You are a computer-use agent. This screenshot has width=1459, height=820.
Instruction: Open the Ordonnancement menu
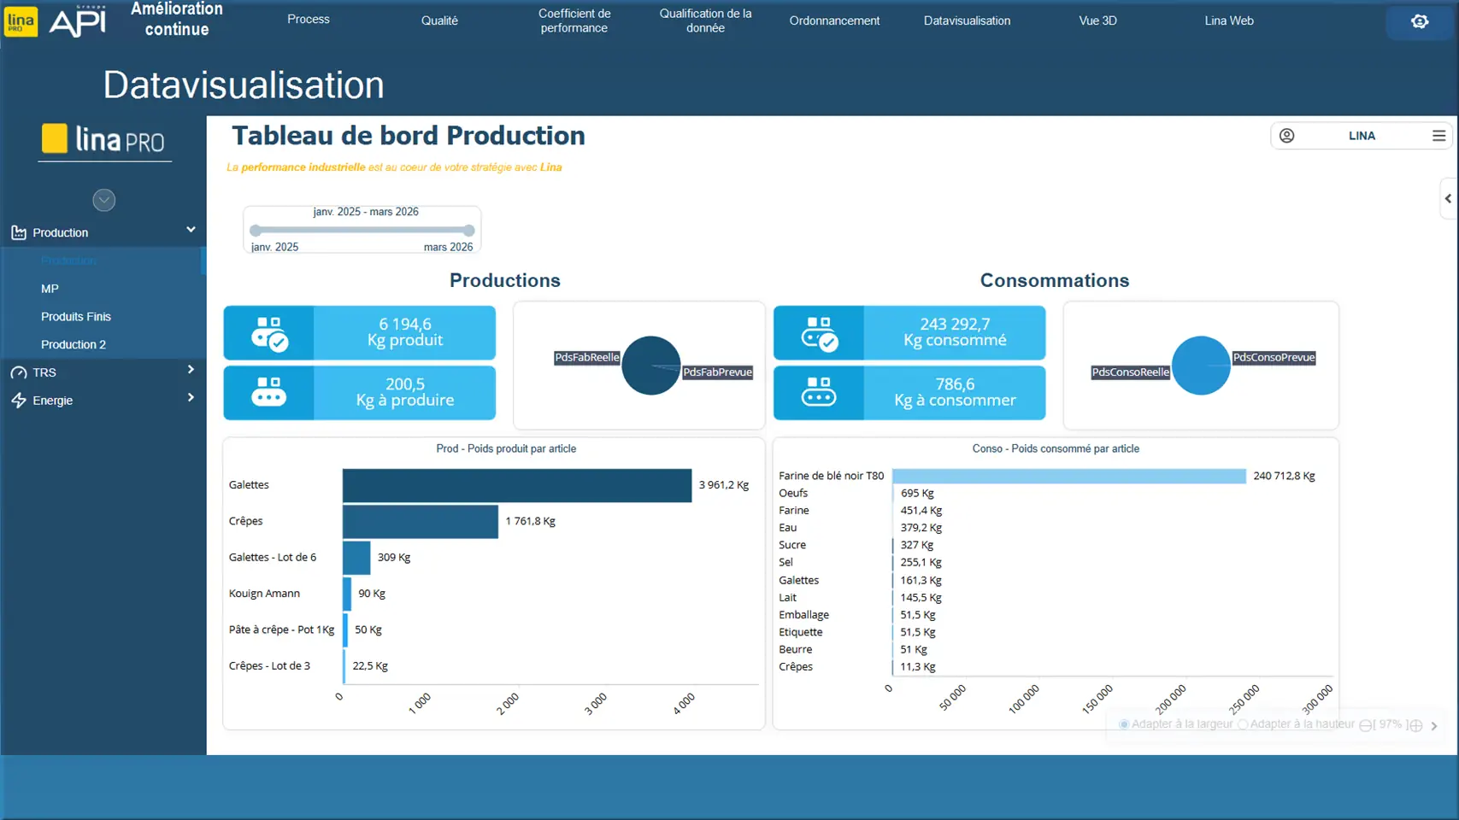(x=833, y=20)
